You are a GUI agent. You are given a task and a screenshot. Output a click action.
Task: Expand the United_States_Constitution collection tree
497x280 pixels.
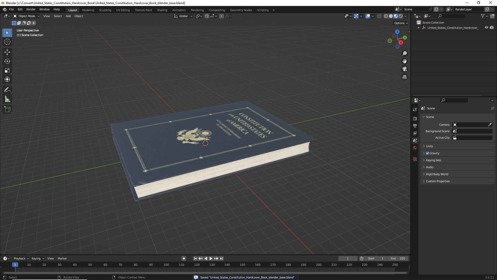point(419,28)
